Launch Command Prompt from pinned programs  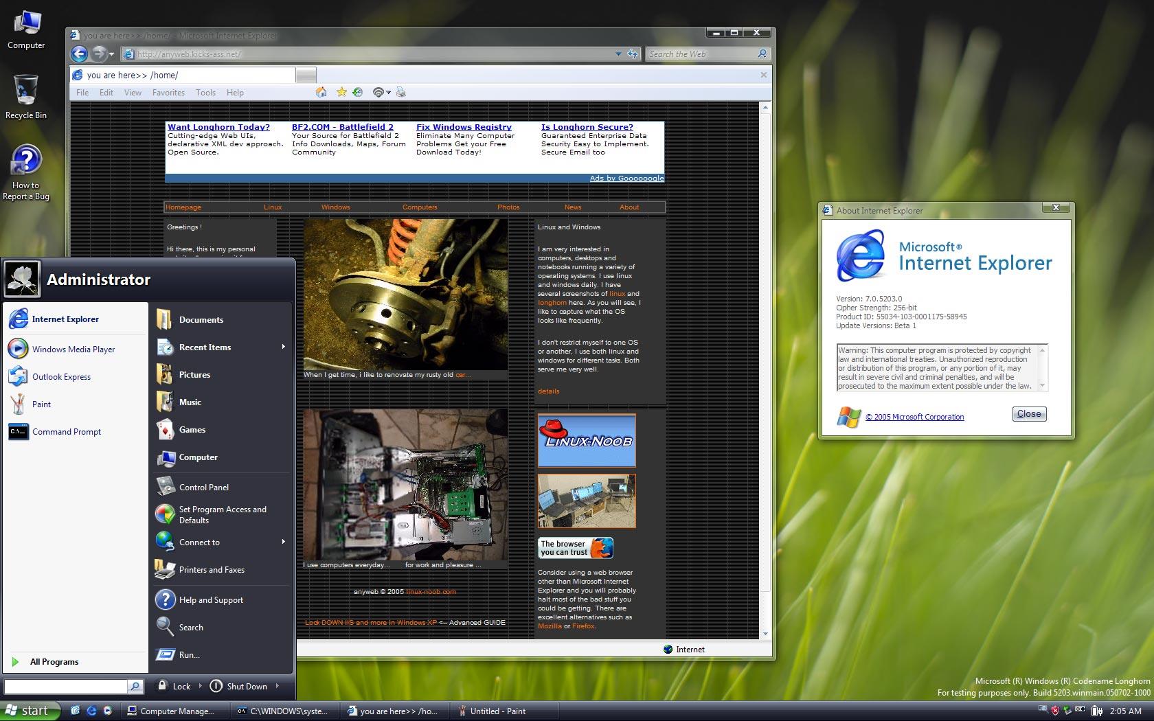tap(66, 432)
